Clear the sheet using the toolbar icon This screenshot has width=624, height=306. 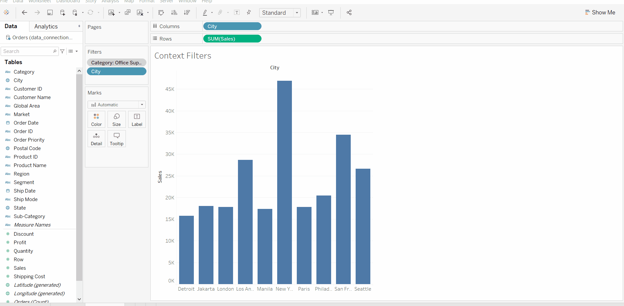pyautogui.click(x=140, y=12)
